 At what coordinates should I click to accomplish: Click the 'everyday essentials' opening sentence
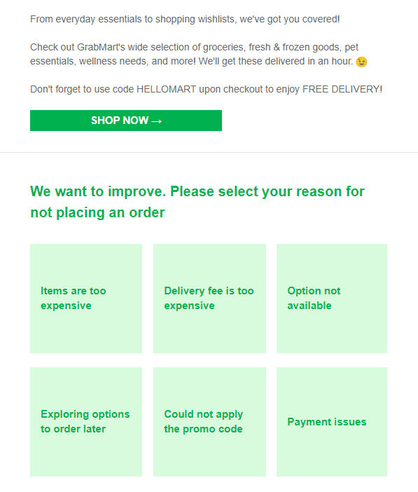point(185,19)
